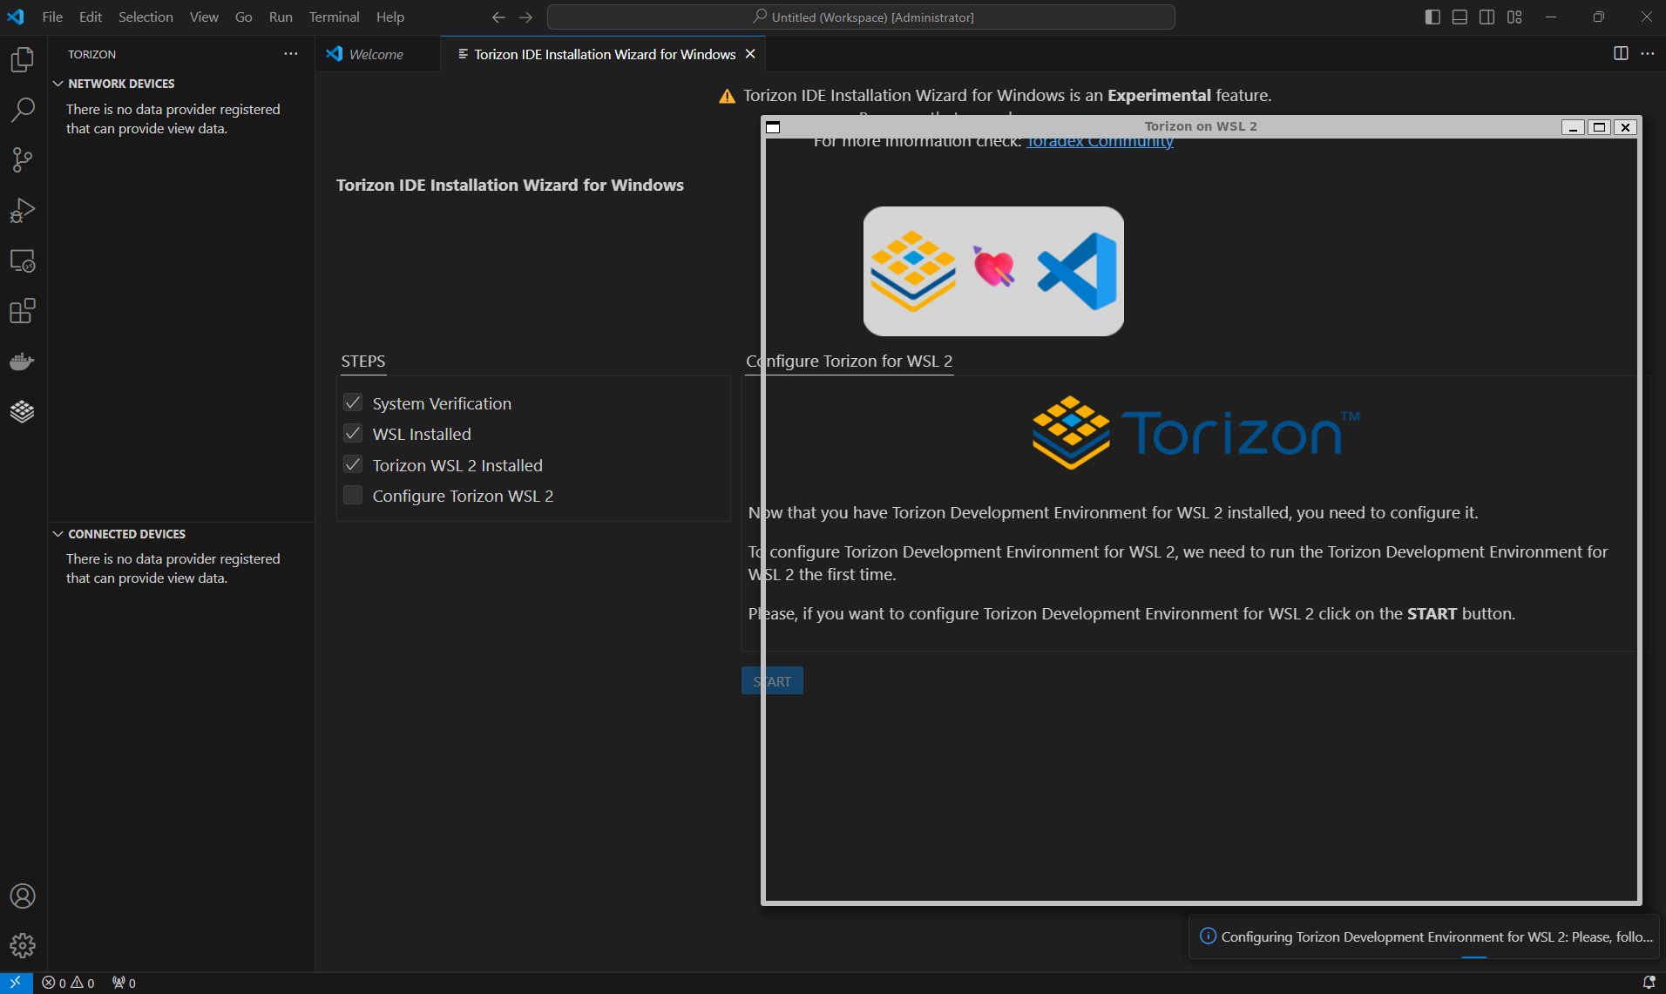Viewport: 1666px width, 994px height.
Task: Open the Selection menu
Action: click(x=146, y=17)
